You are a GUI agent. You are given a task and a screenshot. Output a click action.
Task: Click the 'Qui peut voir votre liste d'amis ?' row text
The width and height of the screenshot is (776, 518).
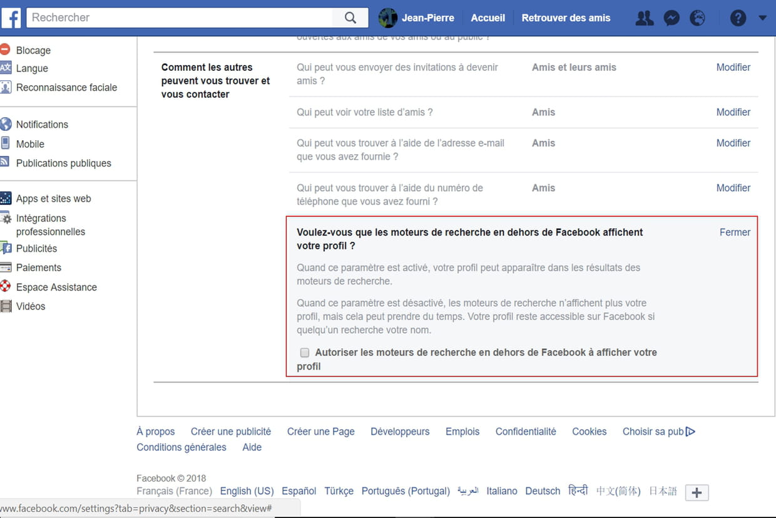365,112
